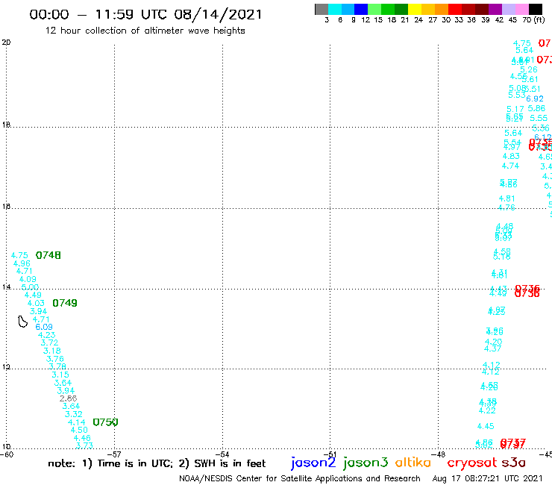The image size is (552, 485).
Task: Click the '70 (ft)' legend scale label
Action: (x=533, y=19)
